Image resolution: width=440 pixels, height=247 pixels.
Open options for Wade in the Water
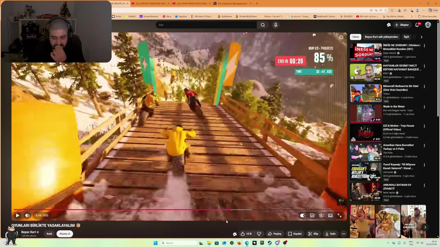(x=424, y=107)
